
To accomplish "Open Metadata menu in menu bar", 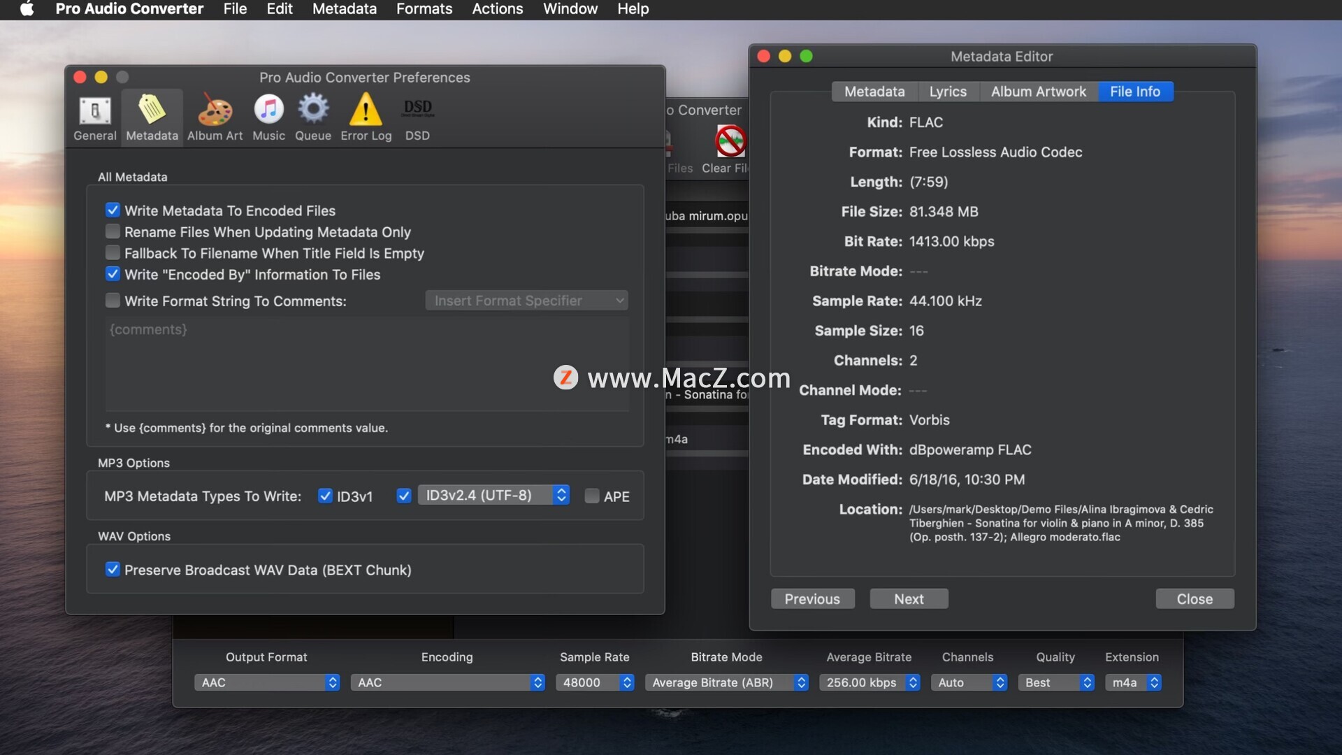I will point(345,9).
